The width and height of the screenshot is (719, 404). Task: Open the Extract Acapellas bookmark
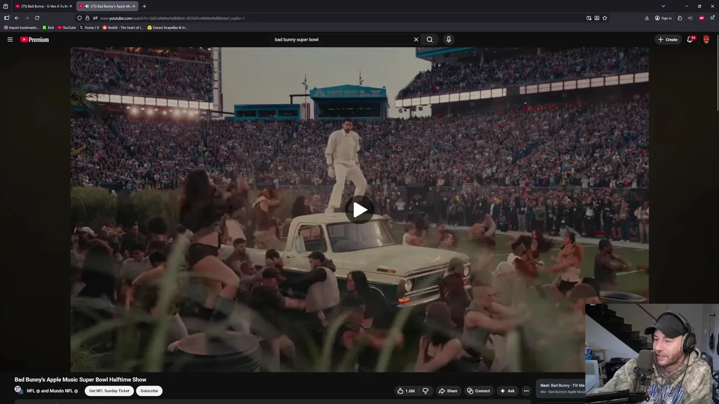[167, 27]
